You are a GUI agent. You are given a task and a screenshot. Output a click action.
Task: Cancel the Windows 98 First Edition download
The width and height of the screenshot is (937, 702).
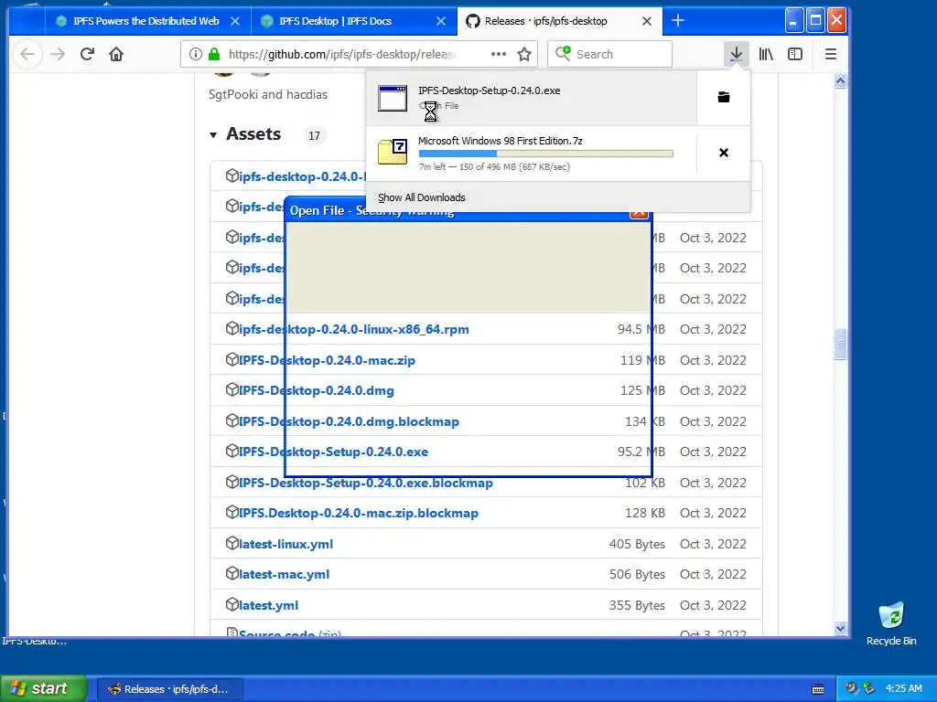pyautogui.click(x=724, y=153)
